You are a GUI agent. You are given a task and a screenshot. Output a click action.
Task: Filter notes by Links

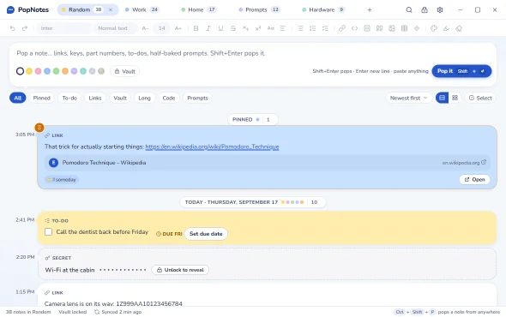tap(95, 98)
